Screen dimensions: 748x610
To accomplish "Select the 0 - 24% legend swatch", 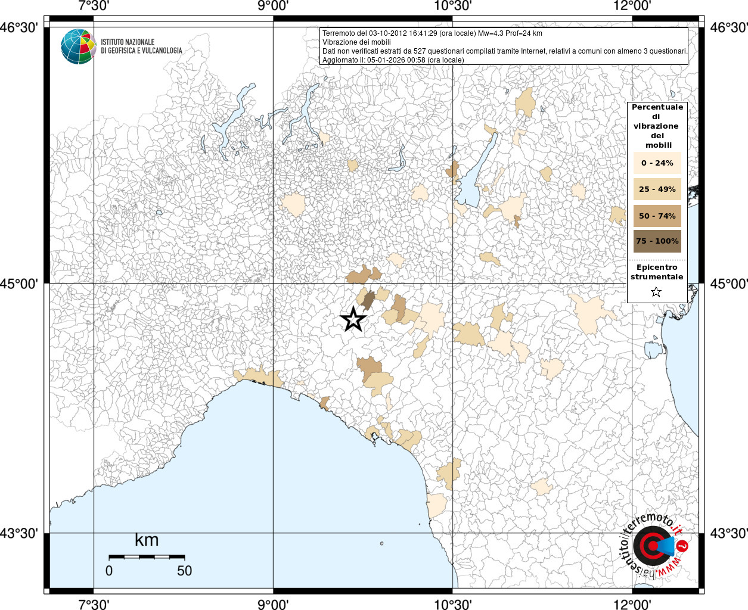I will coord(657,163).
